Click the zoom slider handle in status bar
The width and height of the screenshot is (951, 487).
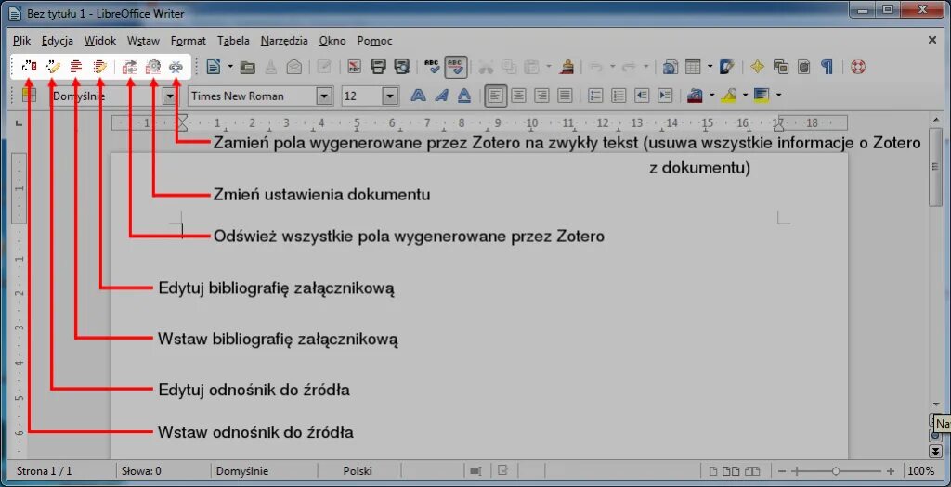click(836, 471)
